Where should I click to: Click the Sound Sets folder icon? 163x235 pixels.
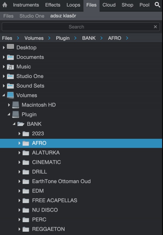(10, 86)
